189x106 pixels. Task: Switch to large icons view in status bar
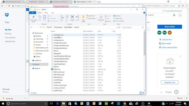click(x=144, y=93)
